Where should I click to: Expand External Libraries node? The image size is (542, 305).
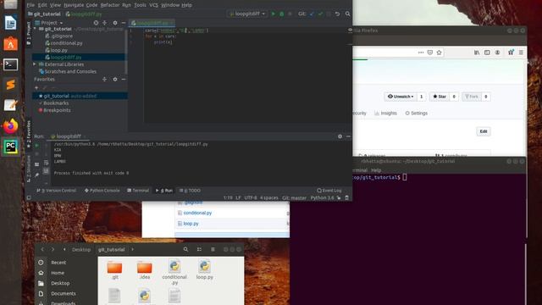tap(35, 64)
